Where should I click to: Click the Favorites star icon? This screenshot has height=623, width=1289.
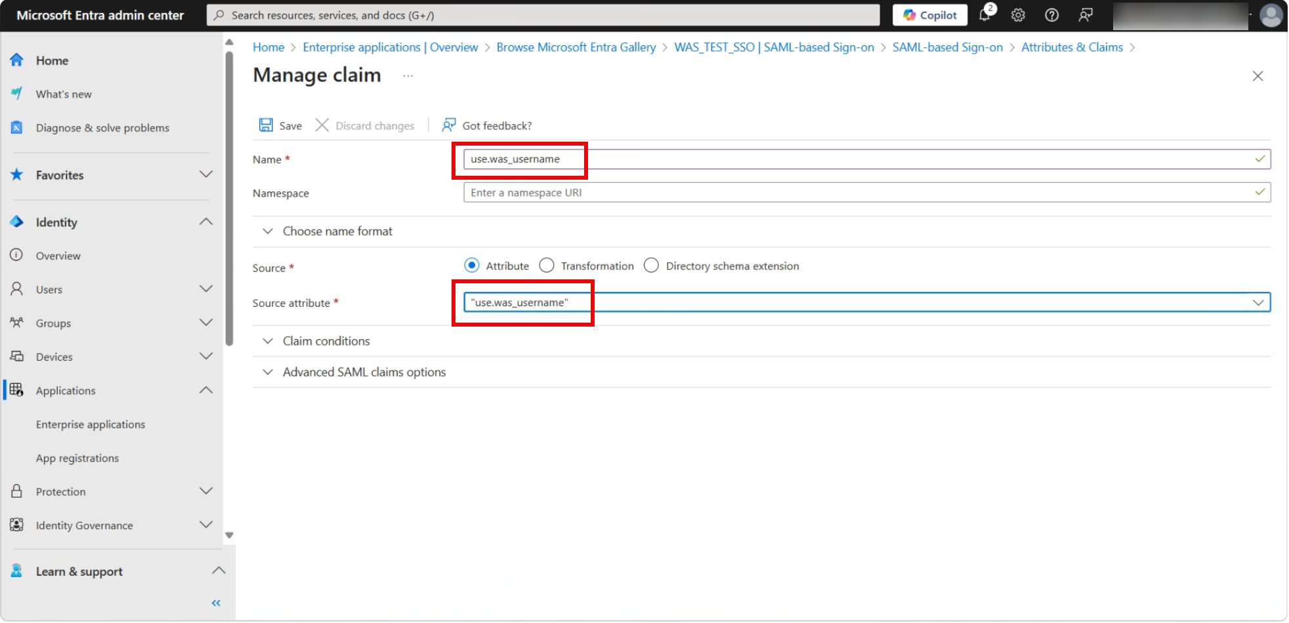point(17,174)
